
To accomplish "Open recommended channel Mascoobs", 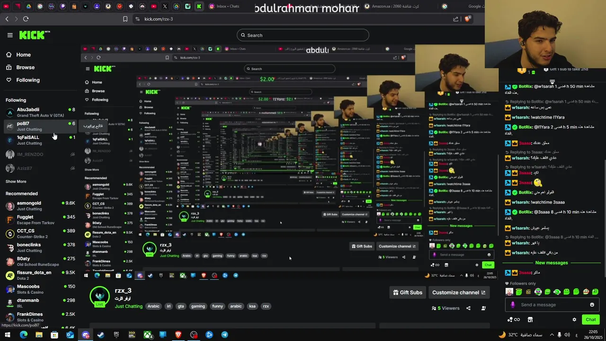I will pos(40,289).
